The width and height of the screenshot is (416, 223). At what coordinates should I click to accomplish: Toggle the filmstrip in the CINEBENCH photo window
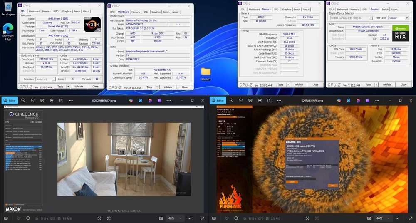click(x=6, y=218)
